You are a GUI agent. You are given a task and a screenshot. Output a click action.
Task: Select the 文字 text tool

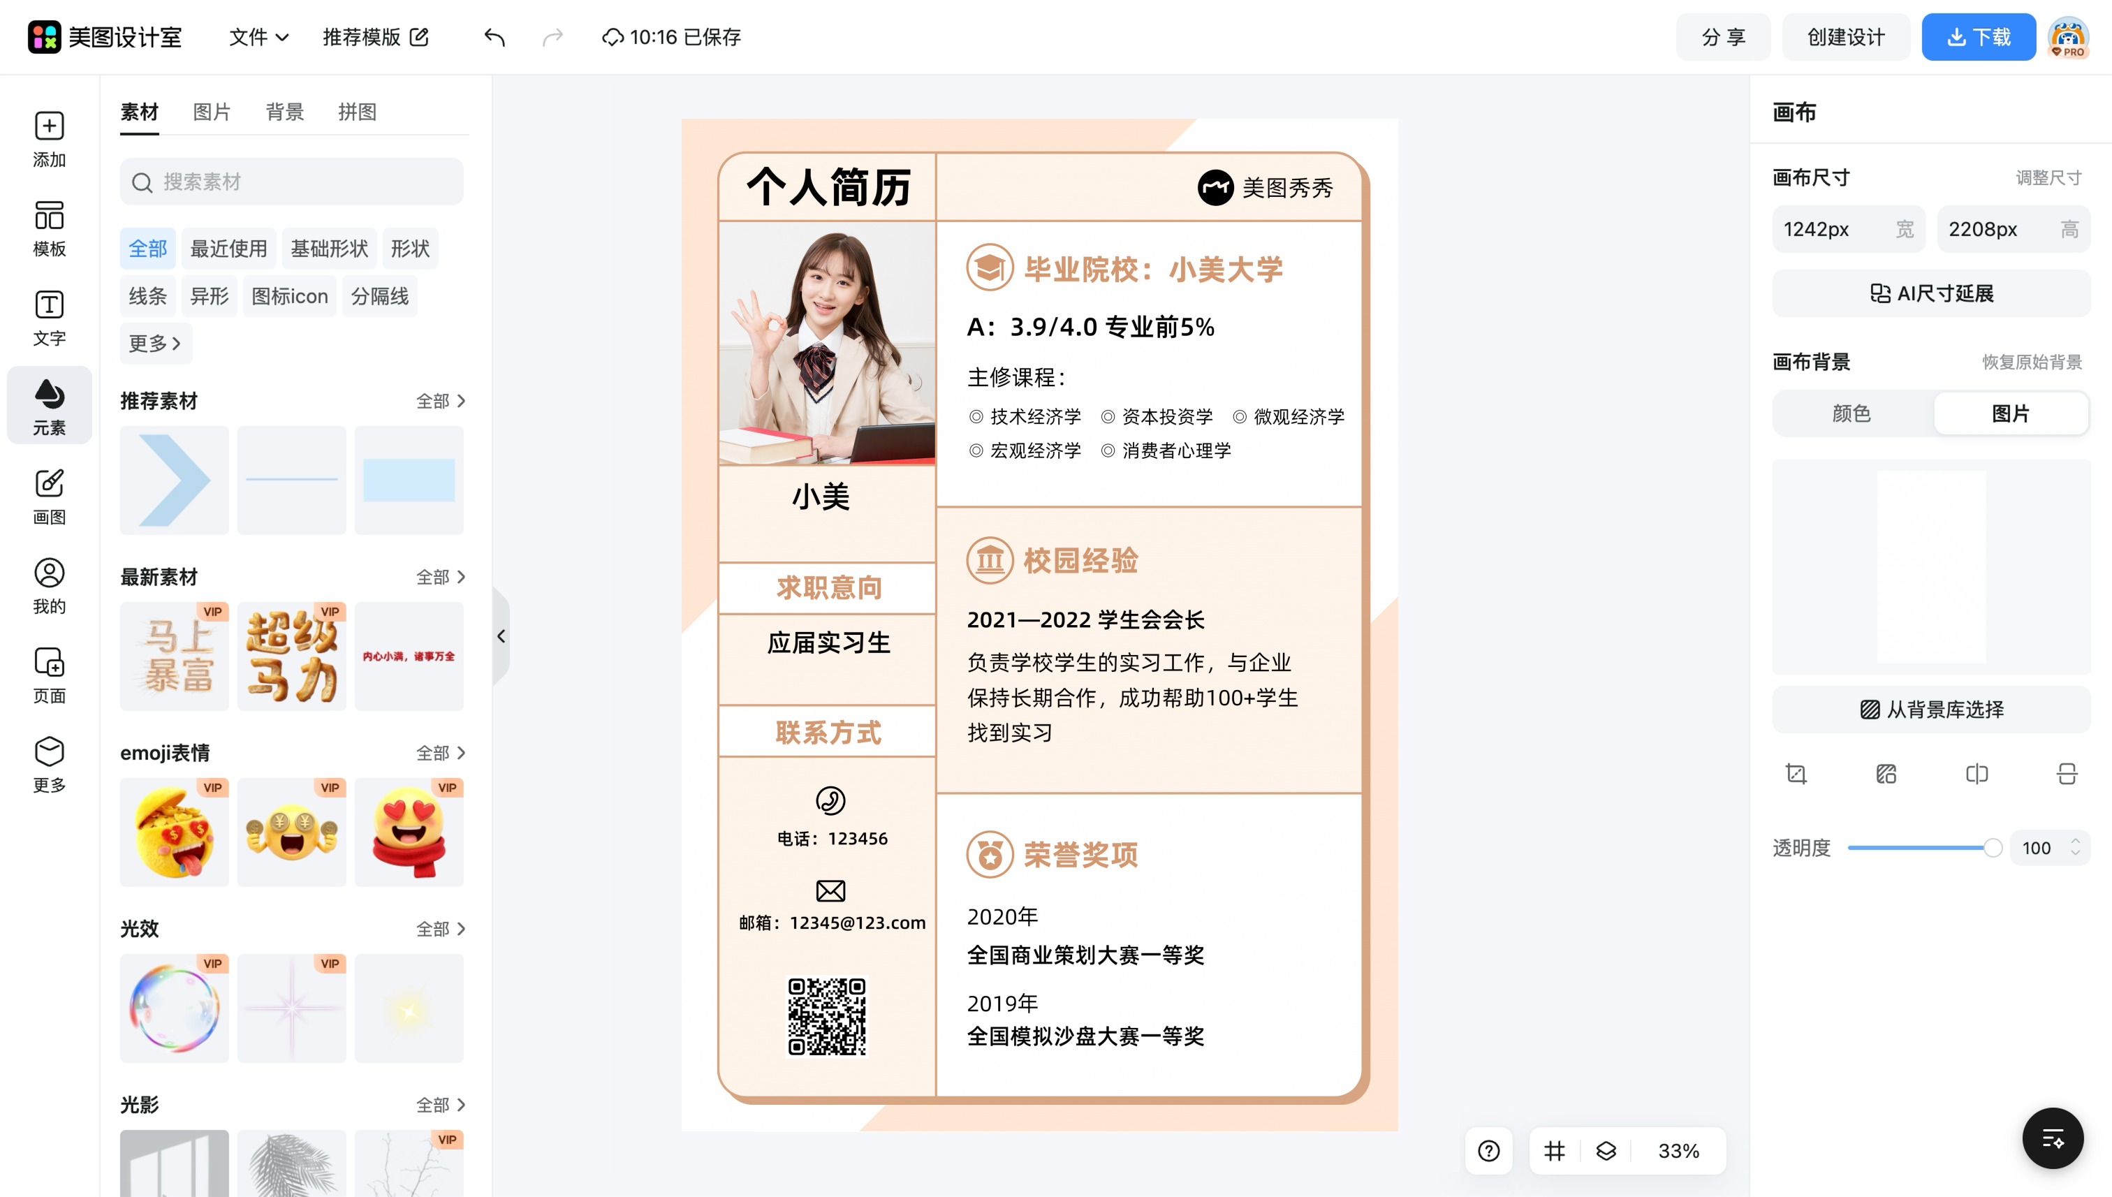pyautogui.click(x=50, y=317)
